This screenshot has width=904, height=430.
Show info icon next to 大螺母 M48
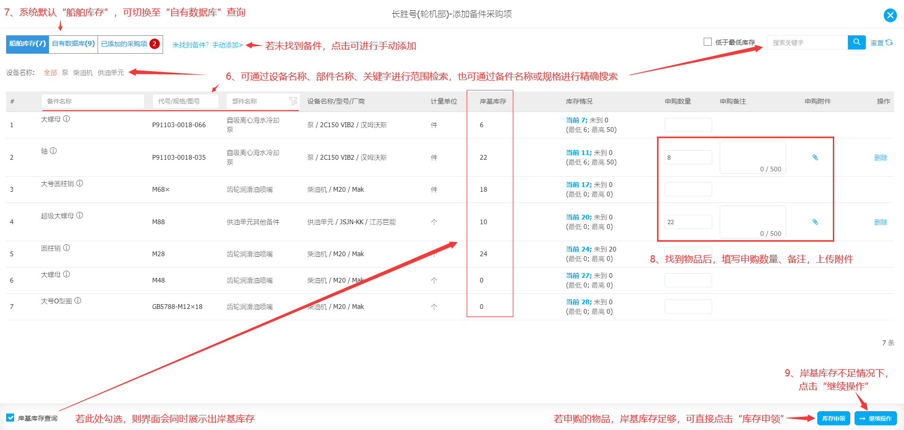66,274
